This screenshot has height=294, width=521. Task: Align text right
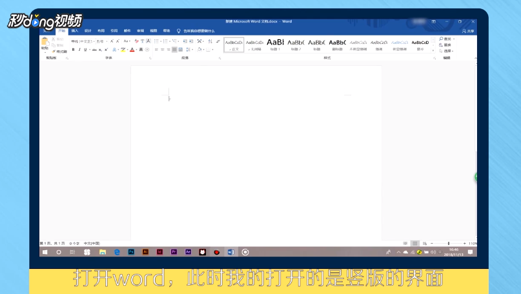169,50
